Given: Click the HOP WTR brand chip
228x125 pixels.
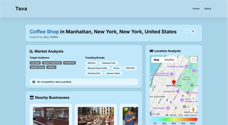Looking at the screenshot, I should pos(130,68).
